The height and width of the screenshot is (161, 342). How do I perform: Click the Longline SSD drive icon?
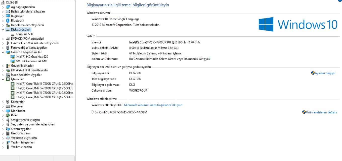[13, 34]
